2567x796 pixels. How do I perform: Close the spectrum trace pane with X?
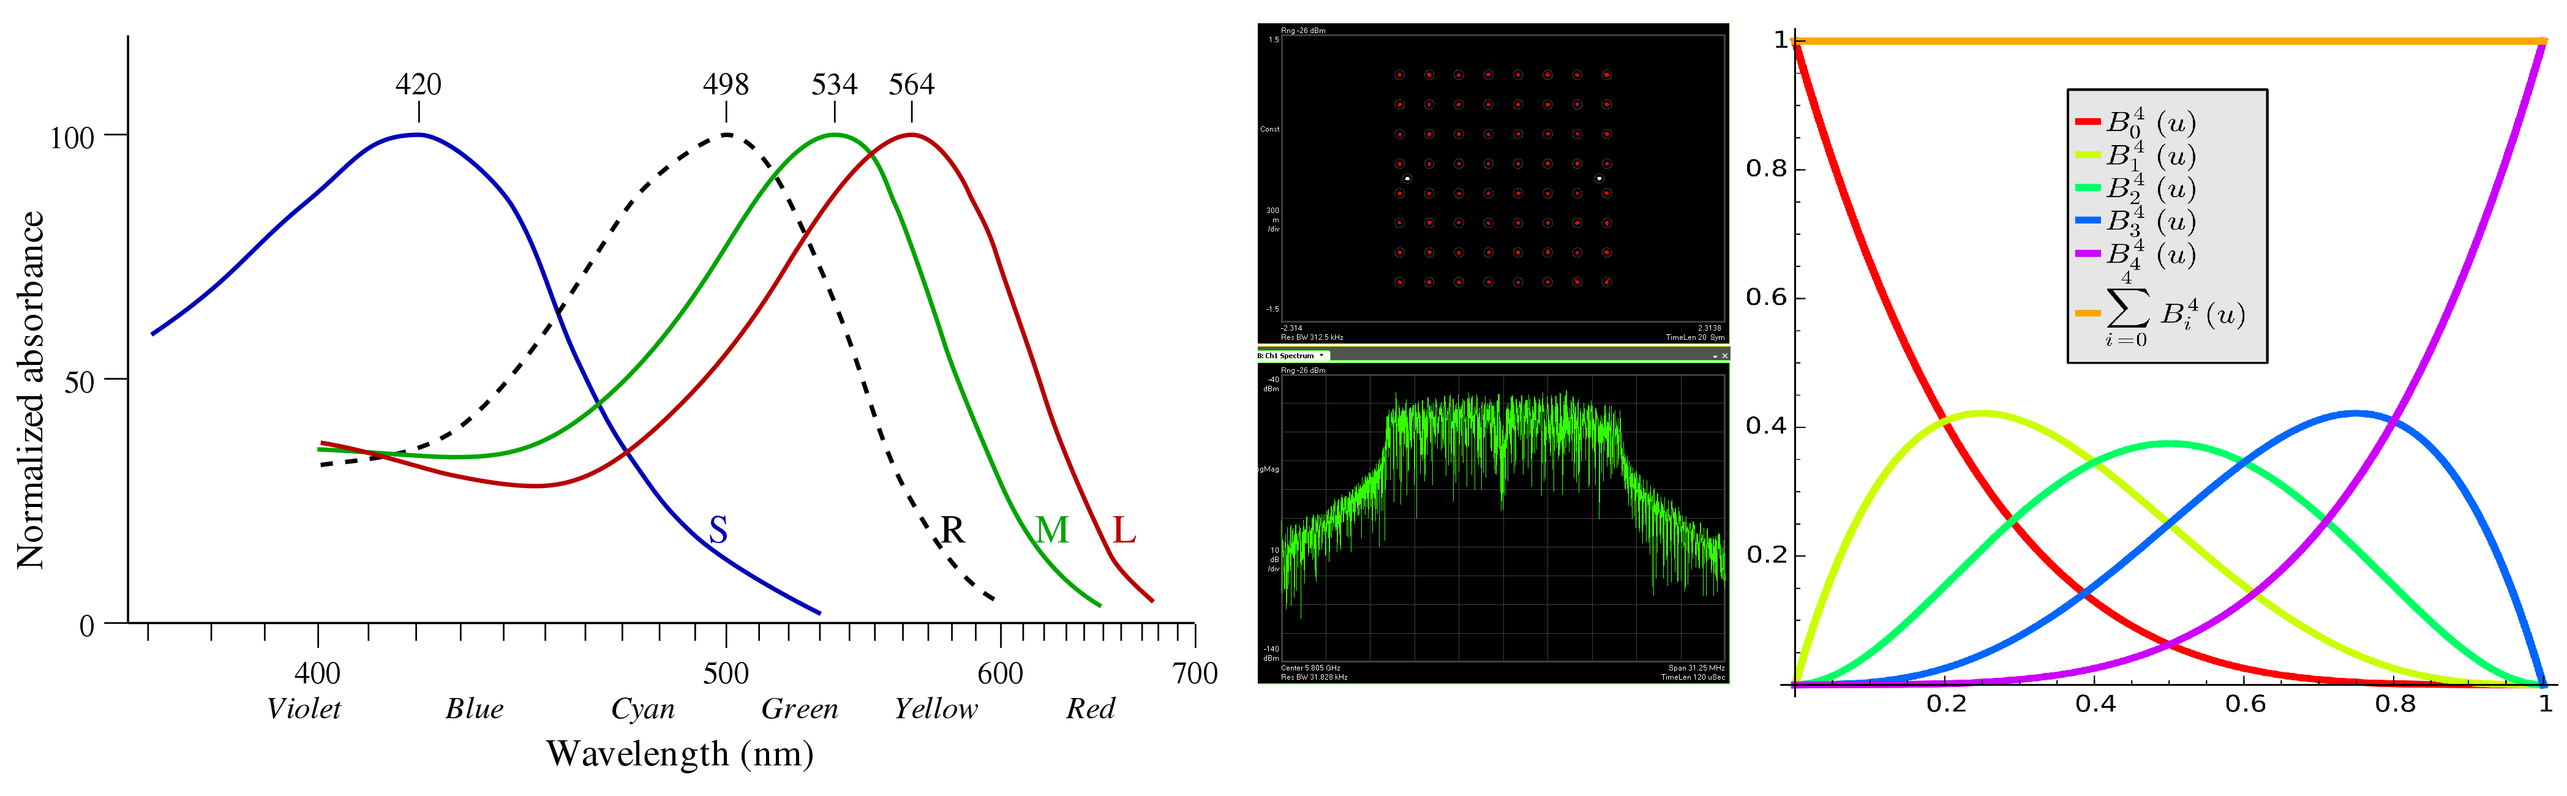(x=1725, y=356)
